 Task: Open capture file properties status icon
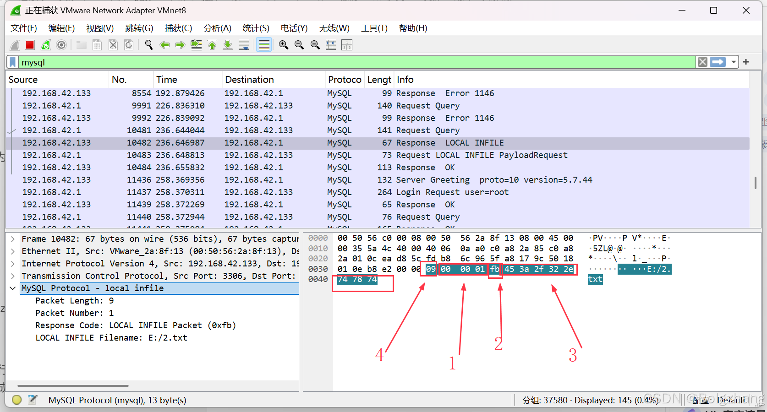click(33, 400)
